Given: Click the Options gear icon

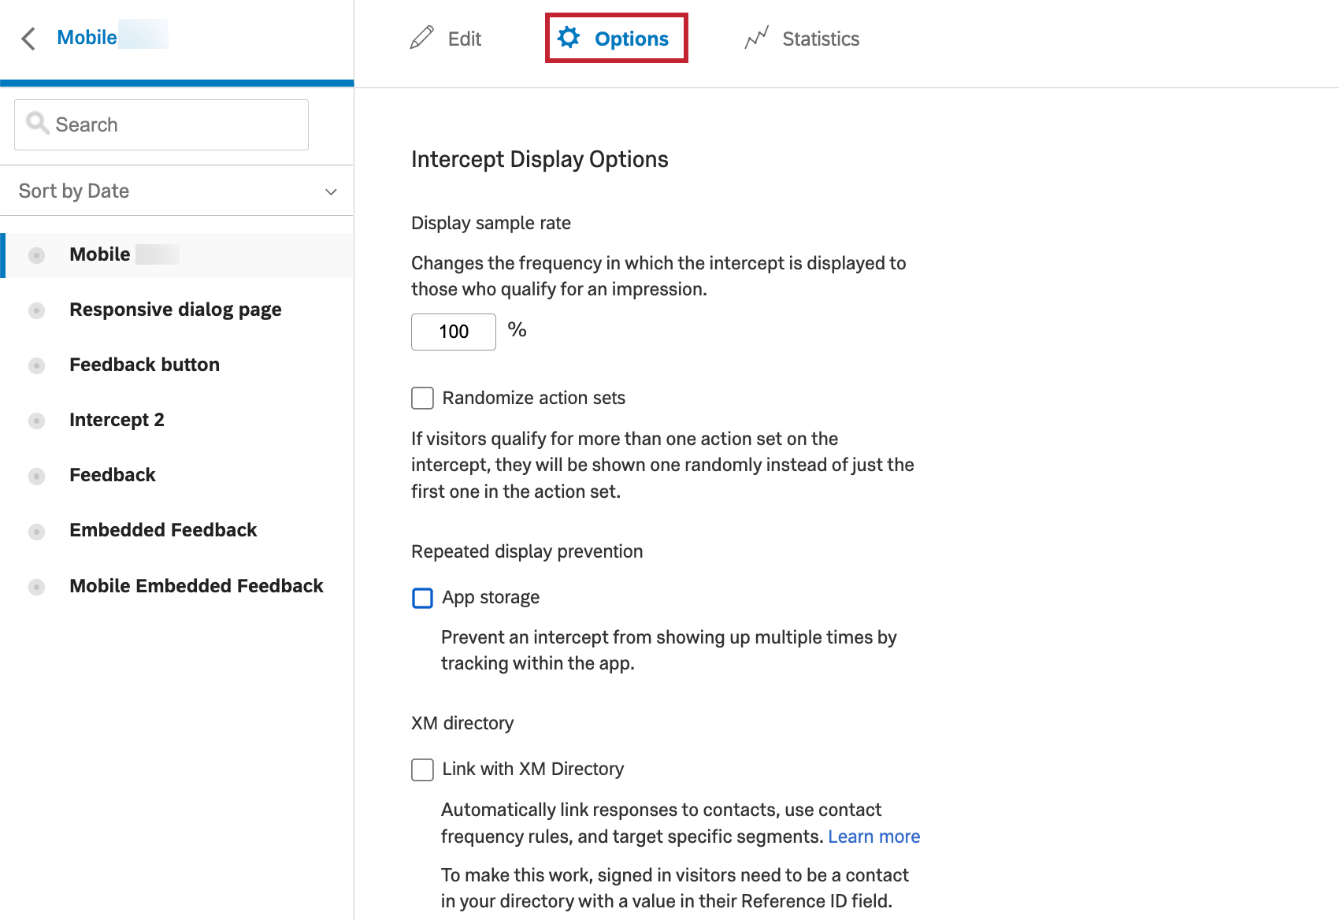Looking at the screenshot, I should 569,38.
